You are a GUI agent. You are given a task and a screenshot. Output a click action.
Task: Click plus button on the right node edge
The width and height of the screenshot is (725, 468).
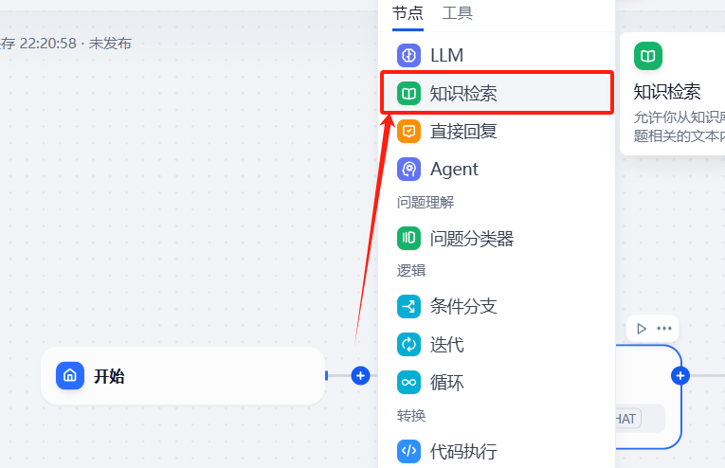(x=680, y=375)
